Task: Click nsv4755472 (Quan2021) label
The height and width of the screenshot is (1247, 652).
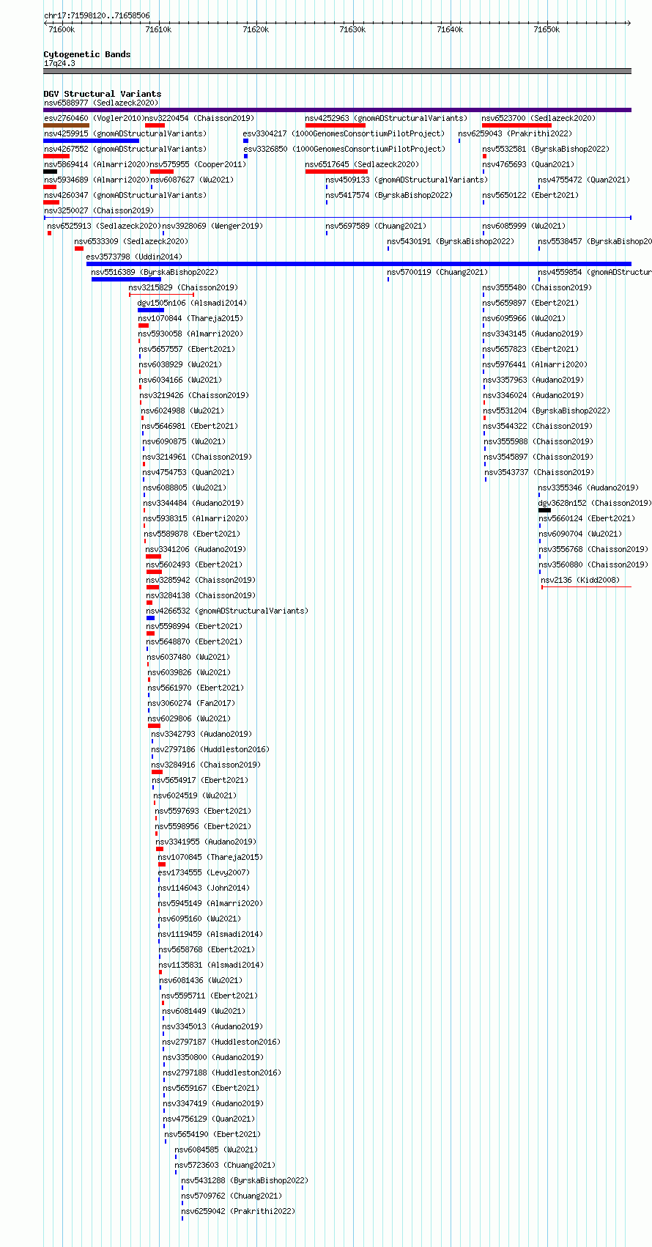Action: (584, 180)
